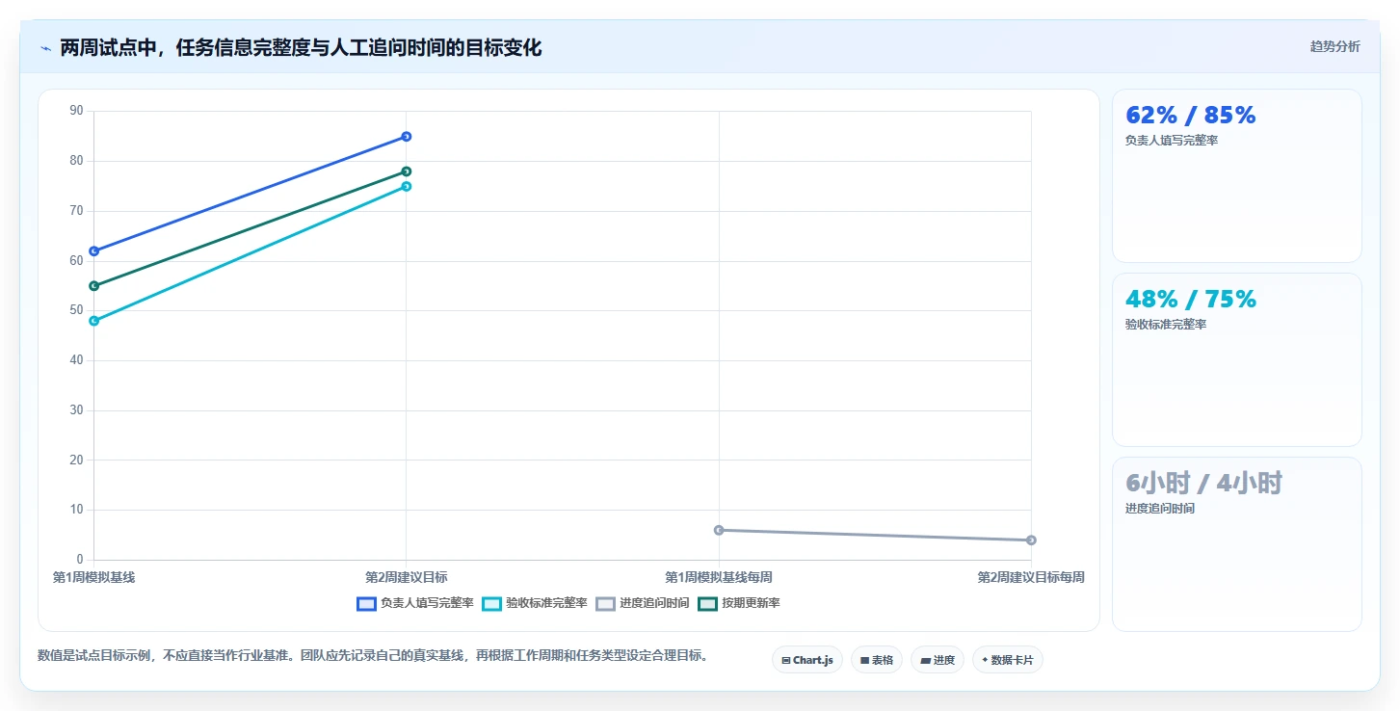Click the chart title 两周试点中 heading

pos(301,47)
